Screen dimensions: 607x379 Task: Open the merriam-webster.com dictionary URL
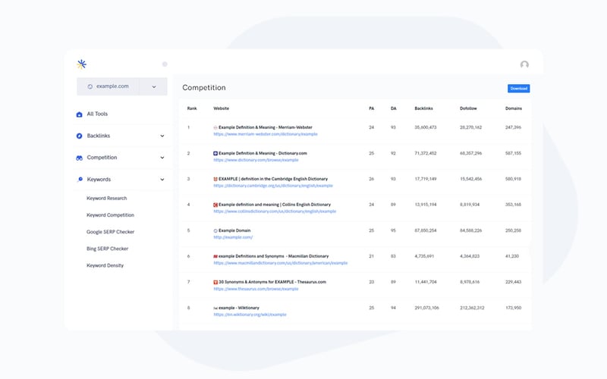(266, 134)
